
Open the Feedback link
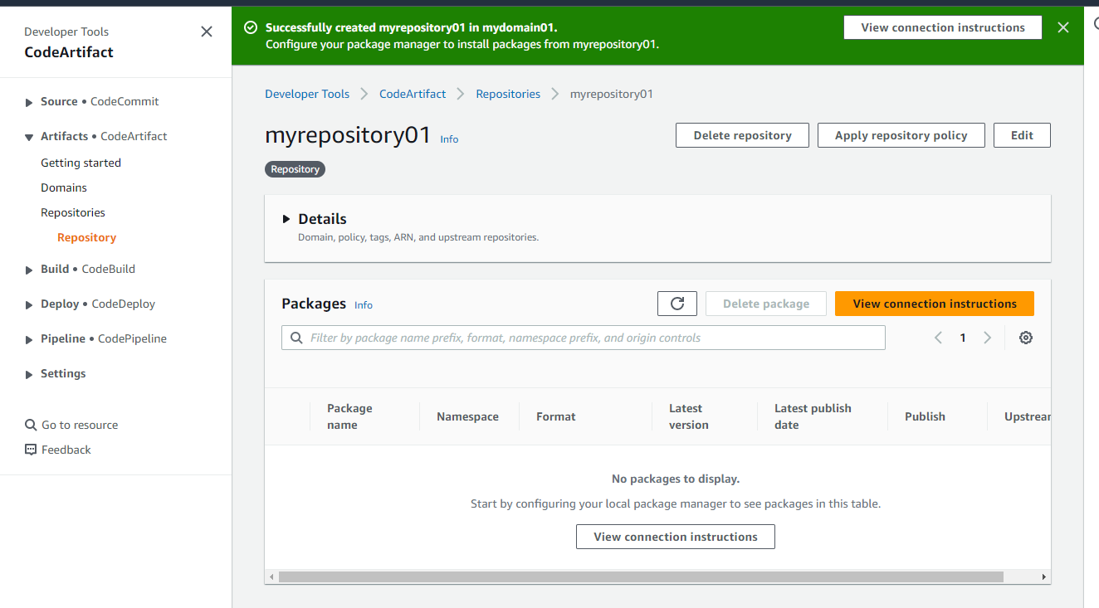66,450
